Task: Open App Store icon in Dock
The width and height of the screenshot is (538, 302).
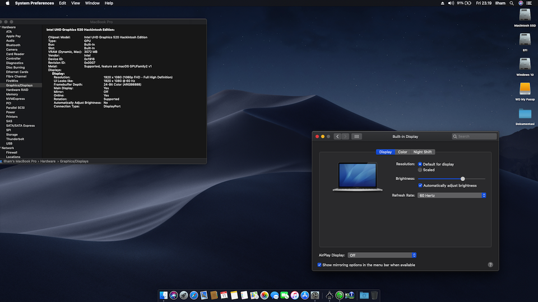Action: [305, 295]
